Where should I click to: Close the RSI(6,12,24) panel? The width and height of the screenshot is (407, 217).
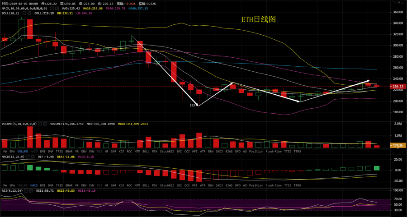click(31, 190)
